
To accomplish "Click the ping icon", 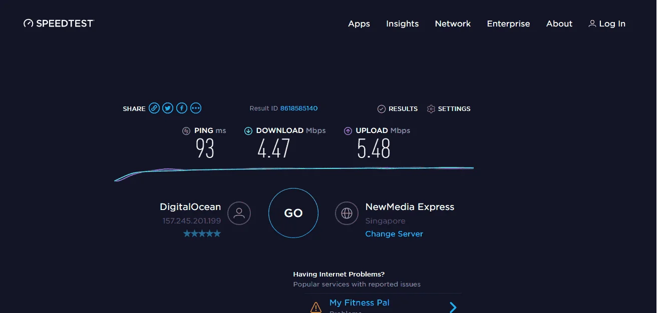I will click(x=186, y=130).
